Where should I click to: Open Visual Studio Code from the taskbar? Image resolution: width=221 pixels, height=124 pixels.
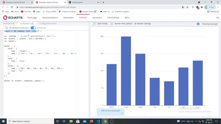[98, 121]
